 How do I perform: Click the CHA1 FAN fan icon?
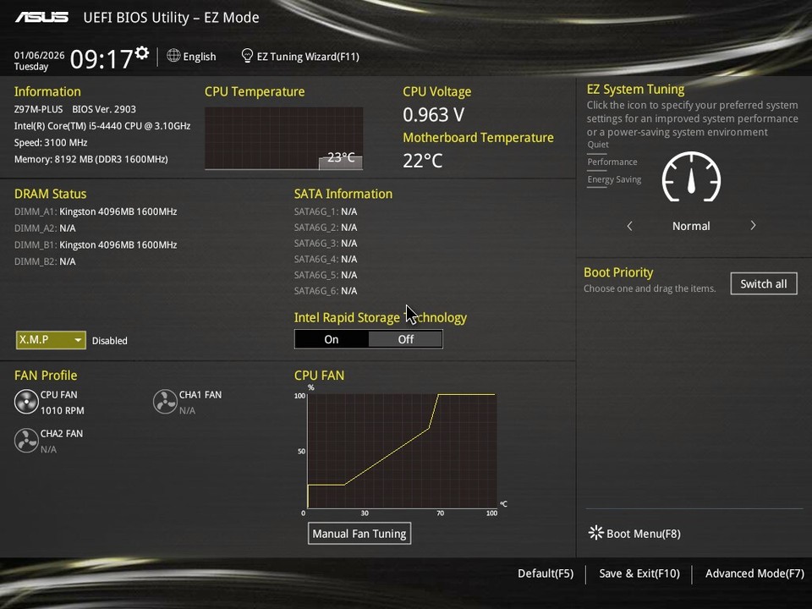(x=165, y=402)
